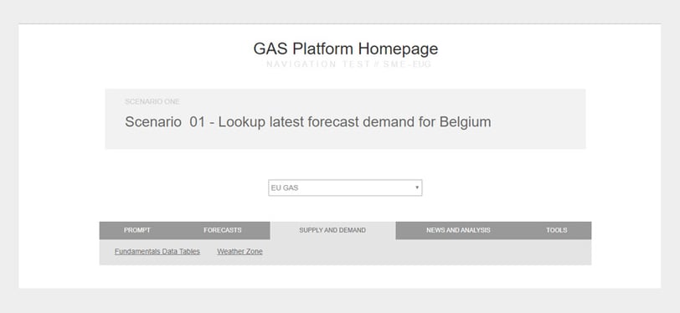
Task: Click the empty grey submenu strip beside Weather Zone
Action: [x=427, y=252]
